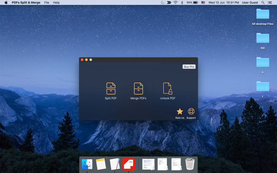This screenshot has height=173, width=277.
Task: Select the DD folder on desktop
Action: (x=262, y=39)
